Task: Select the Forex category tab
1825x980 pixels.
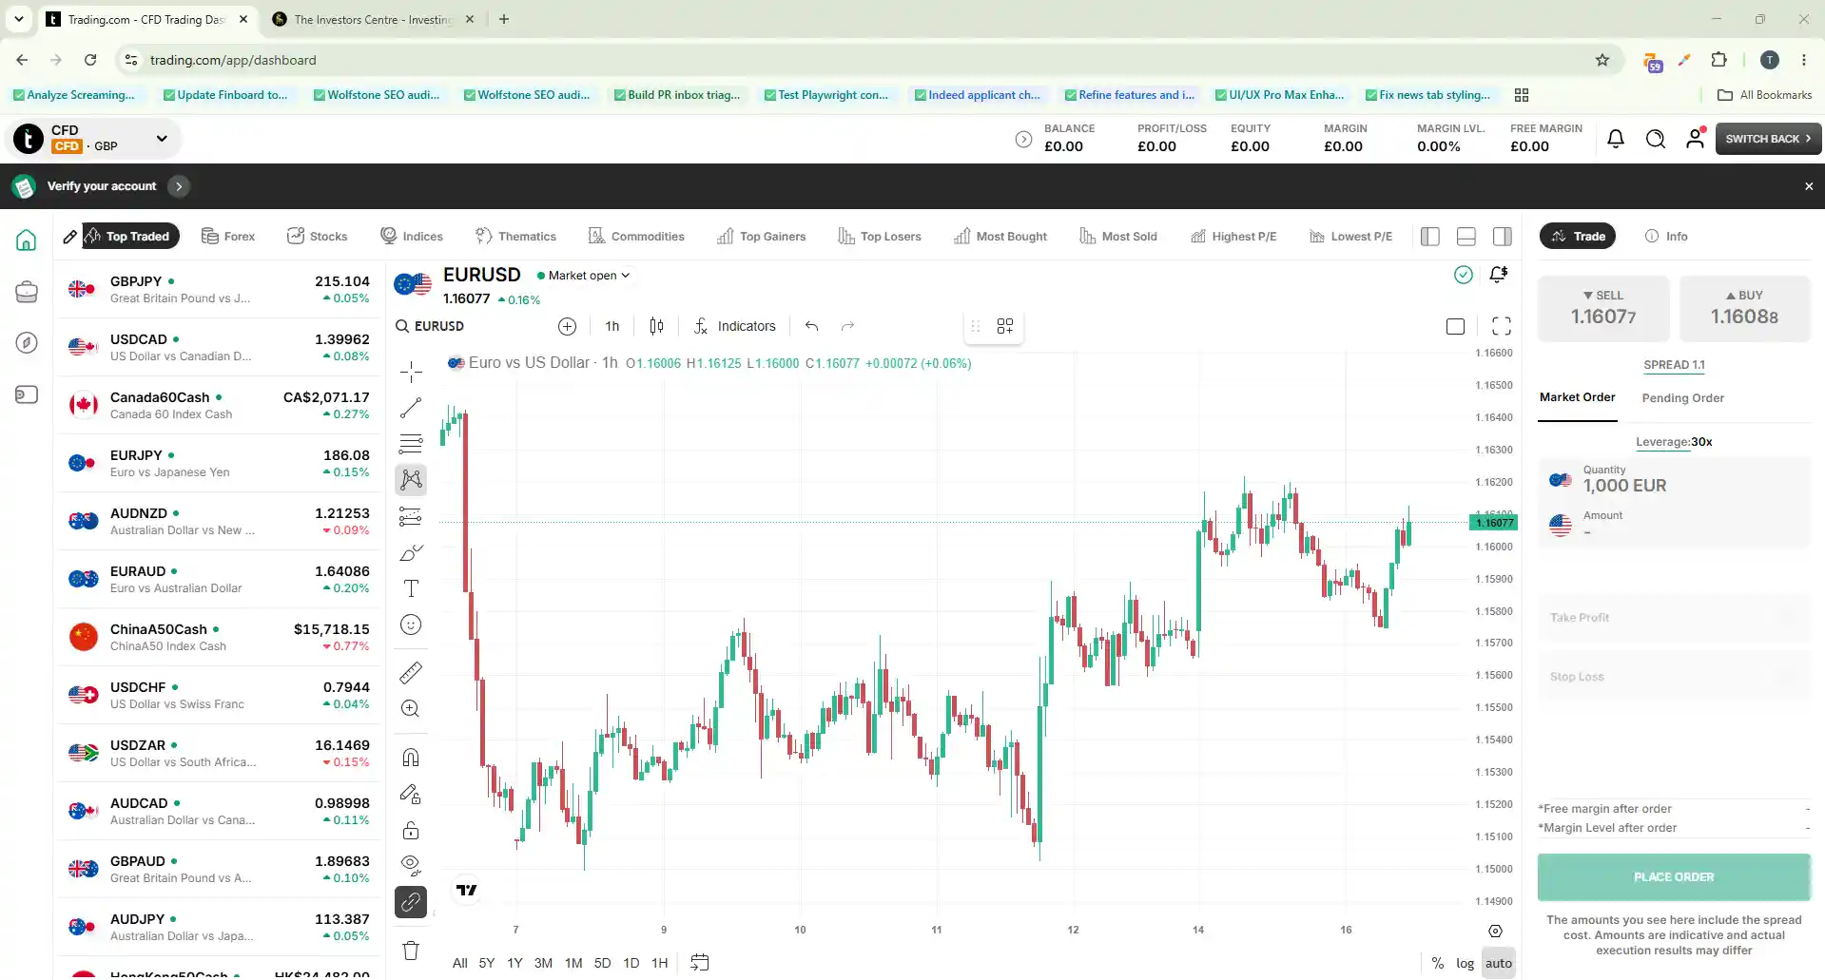Action: point(228,237)
